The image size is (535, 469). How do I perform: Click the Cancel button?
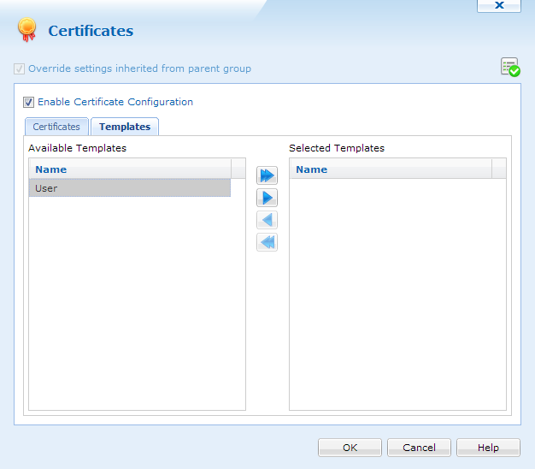[419, 448]
